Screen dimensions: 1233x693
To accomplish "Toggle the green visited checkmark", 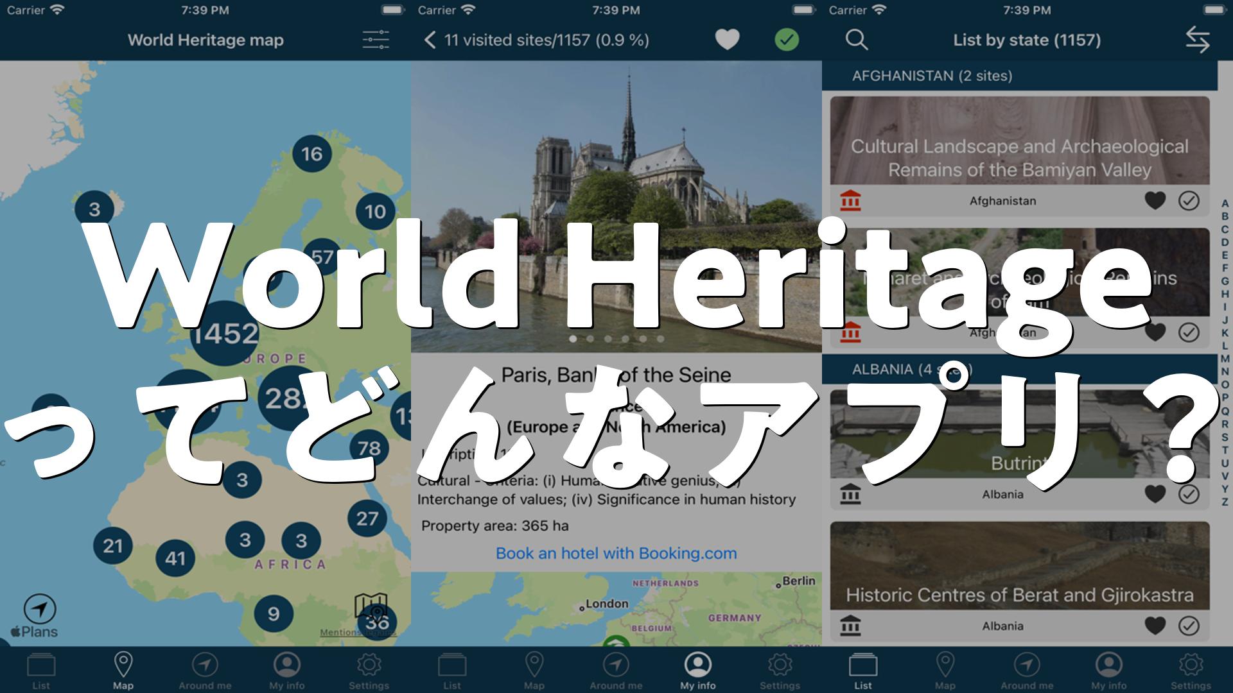I will click(x=787, y=40).
